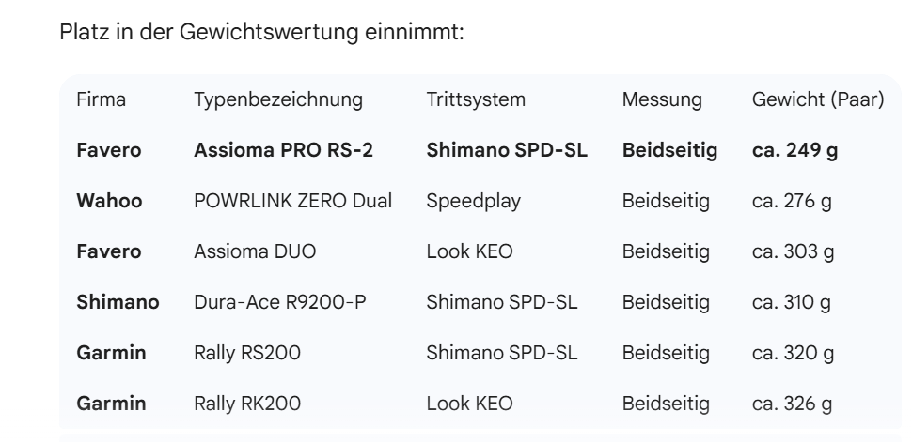Select the POWRLINK ZERO Dual cell
The image size is (912, 442).
coord(293,201)
